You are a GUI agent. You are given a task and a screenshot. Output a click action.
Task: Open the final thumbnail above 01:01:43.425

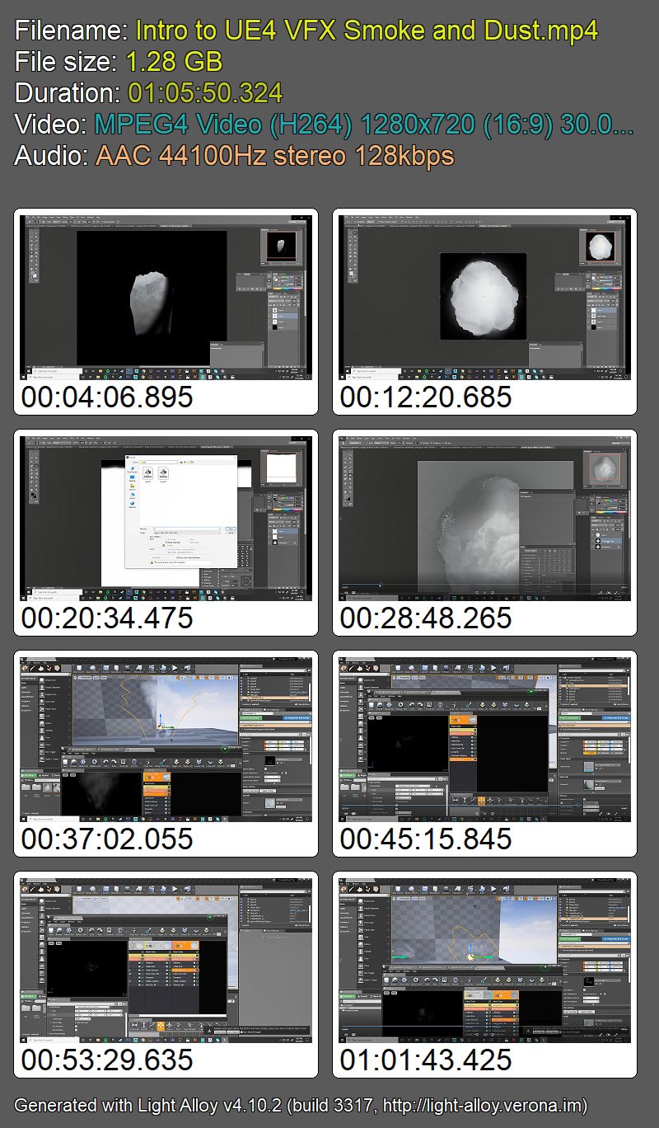tap(484, 961)
